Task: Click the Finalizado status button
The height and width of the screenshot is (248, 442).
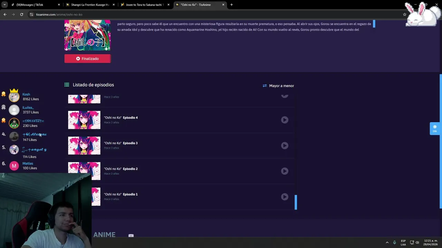Action: pyautogui.click(x=87, y=59)
